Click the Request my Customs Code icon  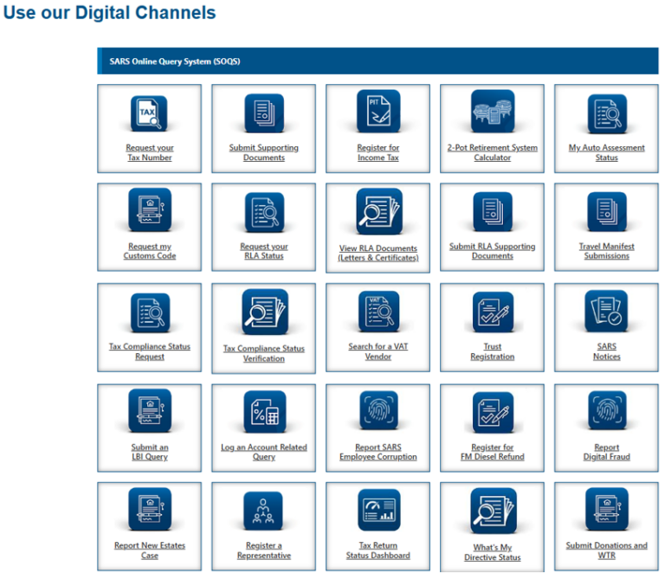[150, 211]
